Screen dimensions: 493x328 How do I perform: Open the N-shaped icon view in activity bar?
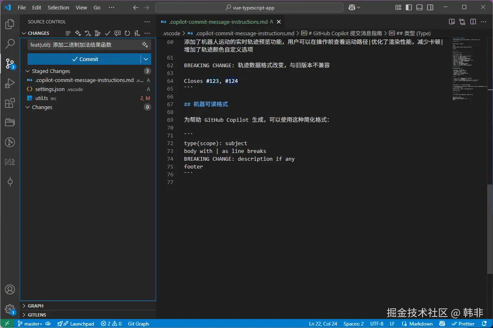(10, 162)
